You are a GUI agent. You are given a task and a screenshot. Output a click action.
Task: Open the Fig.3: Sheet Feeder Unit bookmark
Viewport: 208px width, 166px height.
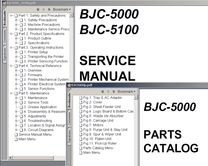[x=102, y=107]
